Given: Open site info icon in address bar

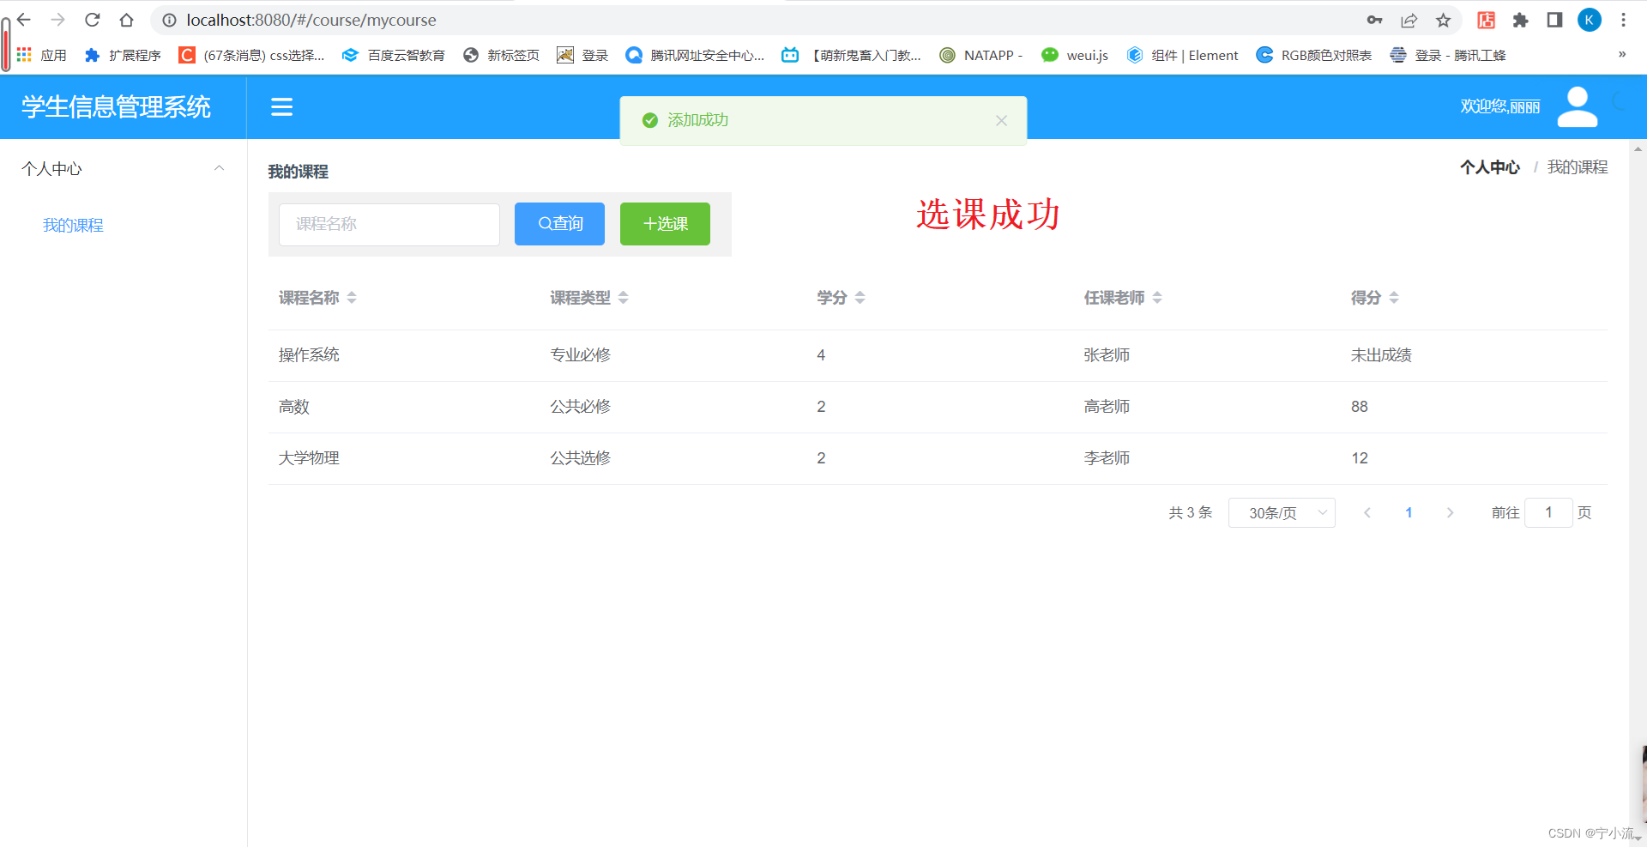Looking at the screenshot, I should [170, 20].
